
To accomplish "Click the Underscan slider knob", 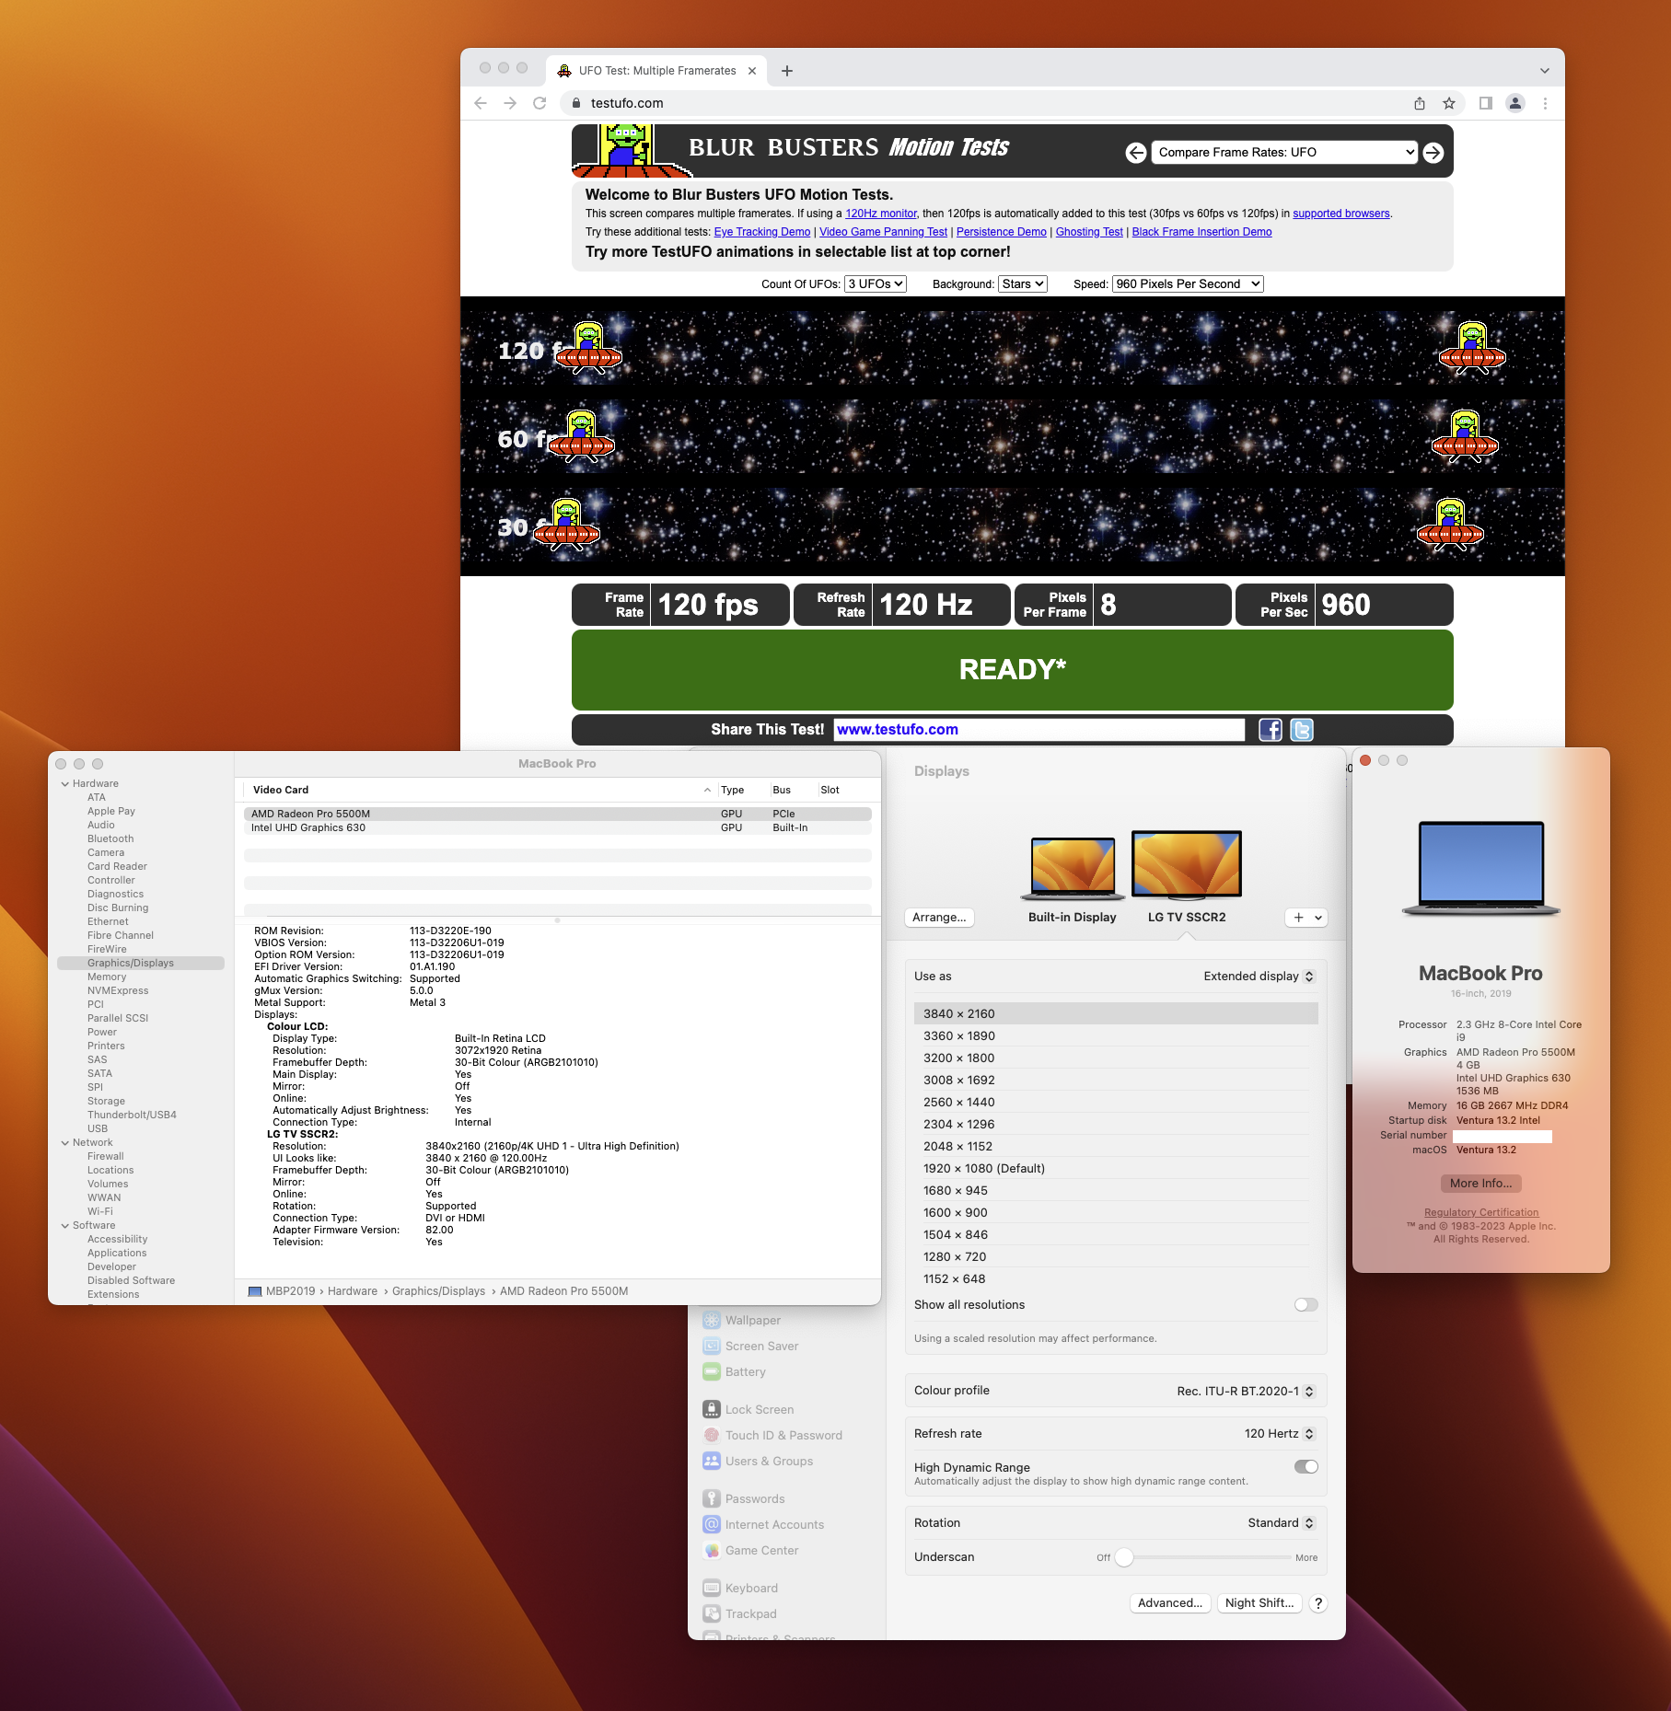I will click(1124, 1557).
